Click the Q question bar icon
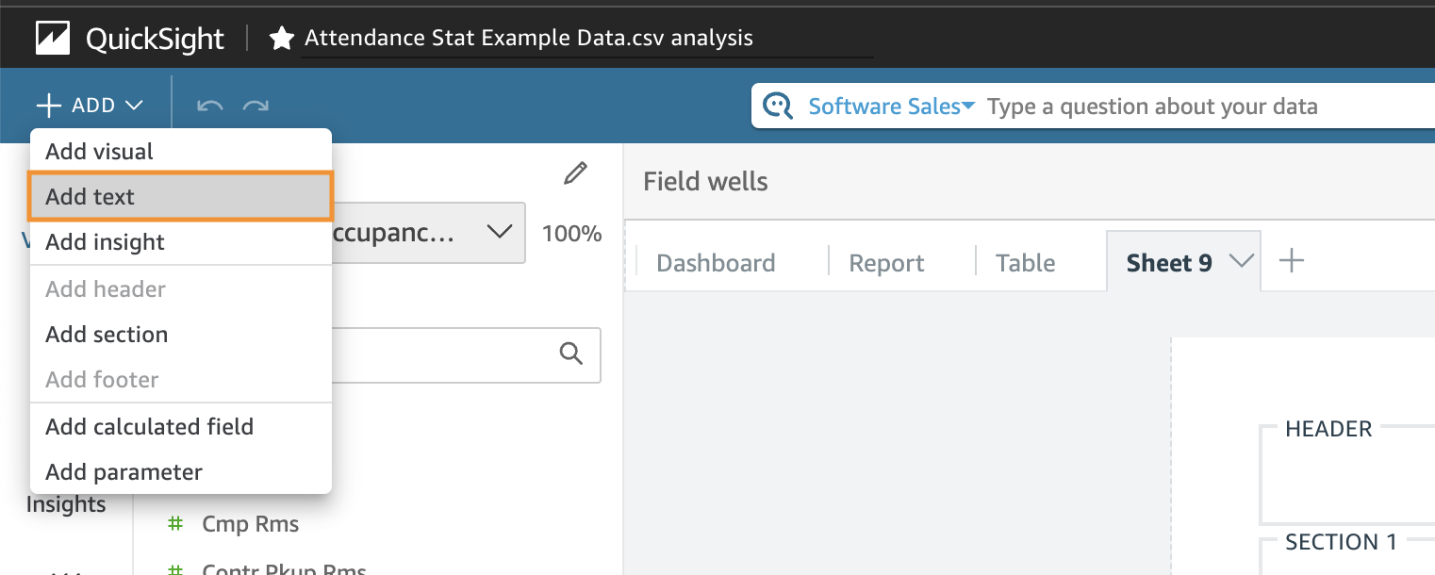Image resolution: width=1435 pixels, height=575 pixels. 778,106
